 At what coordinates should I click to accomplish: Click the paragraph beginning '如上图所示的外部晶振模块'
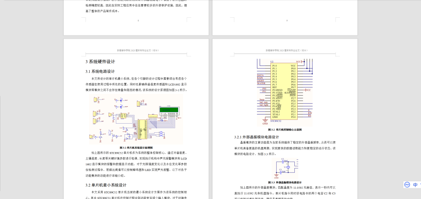[285, 192]
